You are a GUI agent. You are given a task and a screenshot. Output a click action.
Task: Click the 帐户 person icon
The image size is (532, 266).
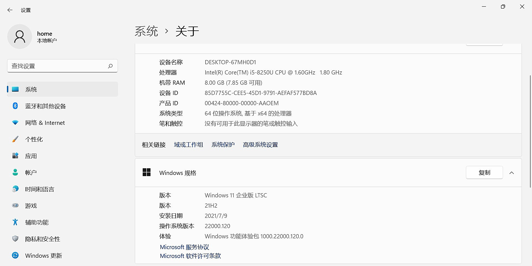click(15, 172)
